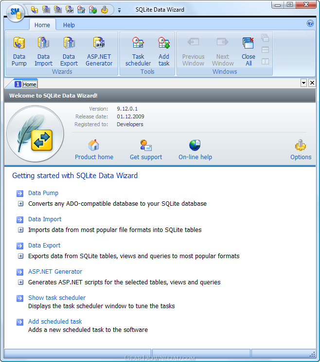Expand ASP.NET Generator description details

[20, 282]
